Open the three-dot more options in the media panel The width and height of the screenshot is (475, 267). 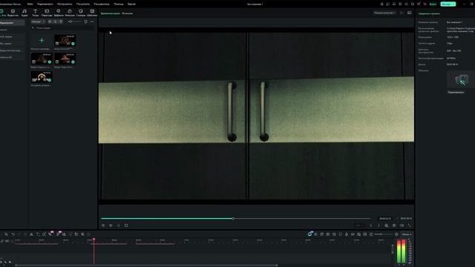[x=92, y=22]
